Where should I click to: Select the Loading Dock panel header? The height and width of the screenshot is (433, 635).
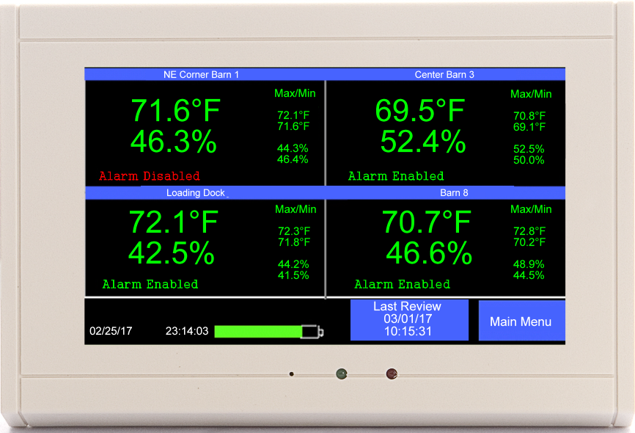tap(195, 193)
